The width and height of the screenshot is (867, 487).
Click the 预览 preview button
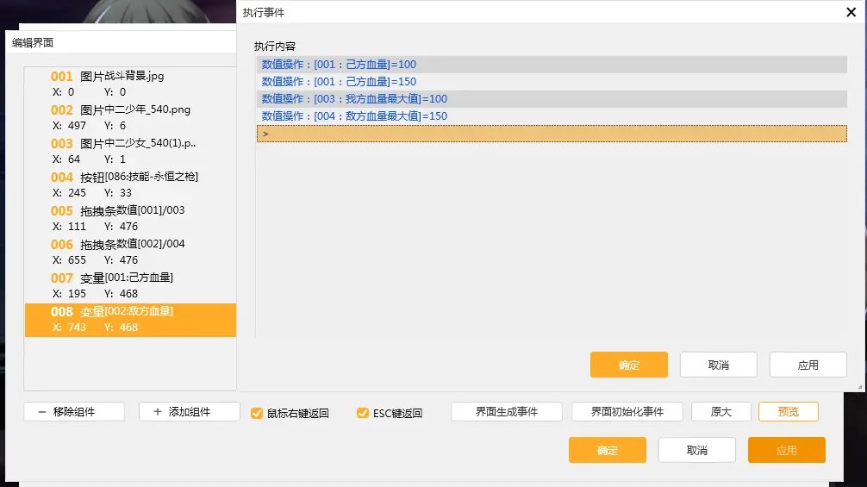(x=788, y=412)
